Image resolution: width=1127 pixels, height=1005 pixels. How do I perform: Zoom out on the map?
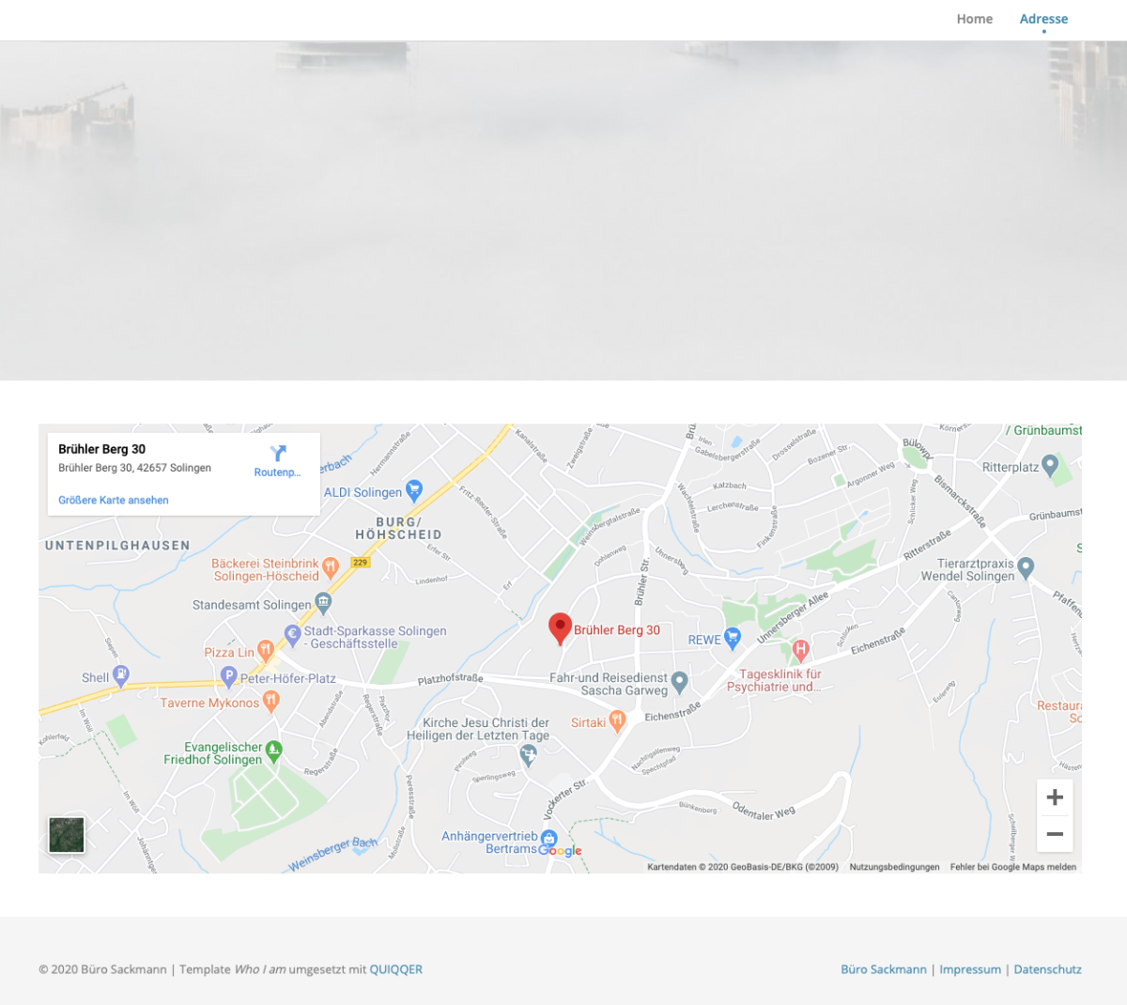pyautogui.click(x=1055, y=834)
